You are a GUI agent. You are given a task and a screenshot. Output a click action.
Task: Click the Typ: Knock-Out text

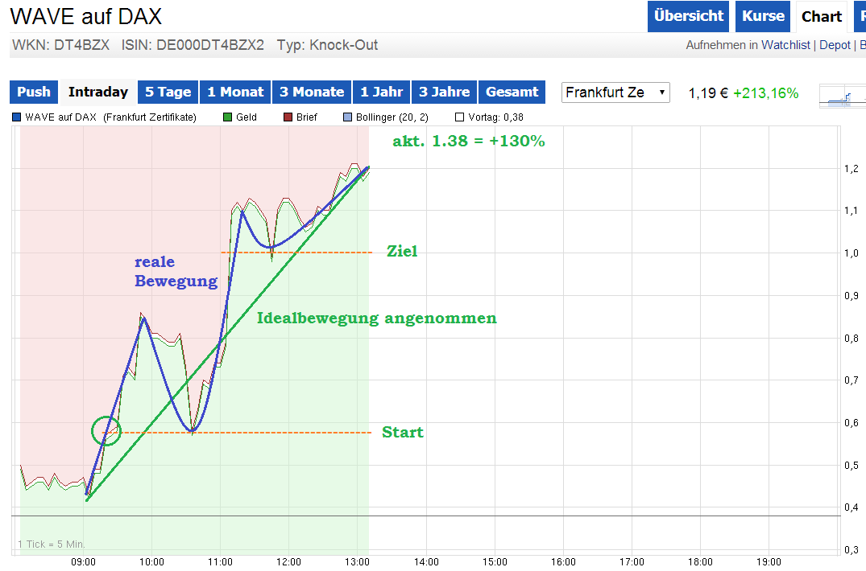click(x=327, y=45)
